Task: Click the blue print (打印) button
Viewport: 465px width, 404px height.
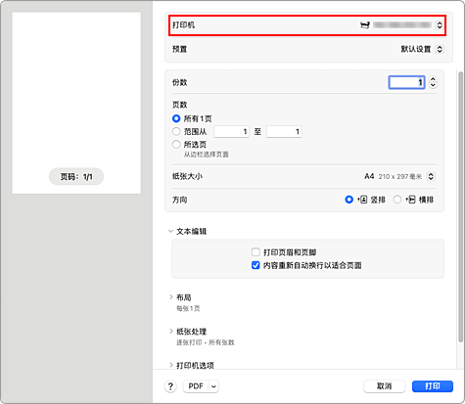Action: (x=433, y=386)
